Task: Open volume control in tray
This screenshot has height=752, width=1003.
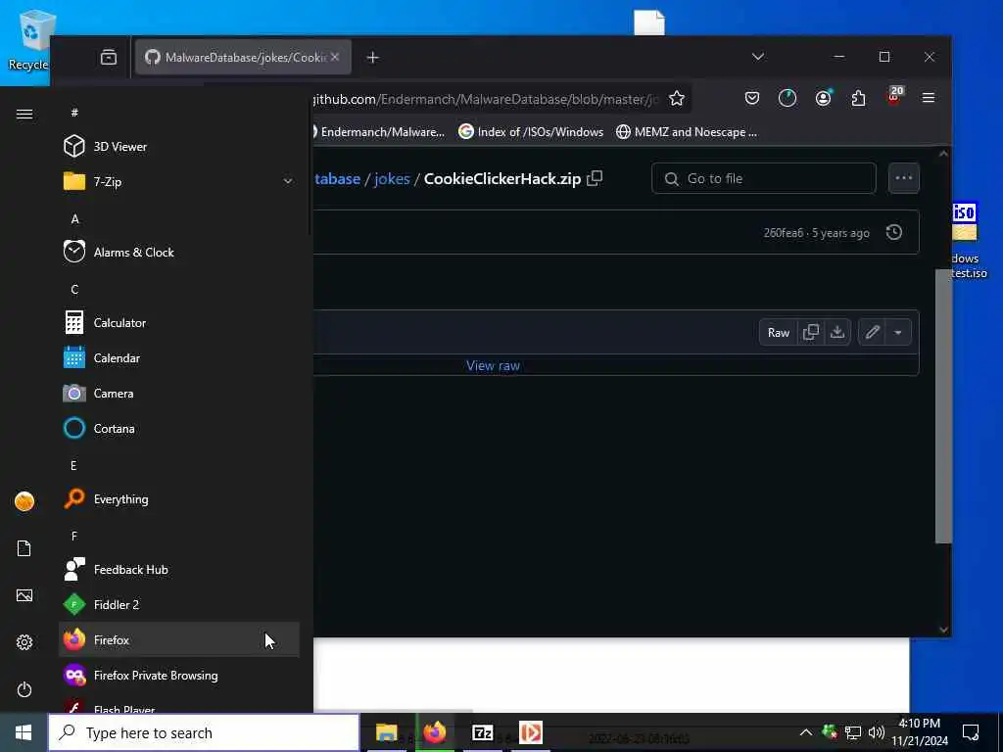Action: click(x=877, y=732)
